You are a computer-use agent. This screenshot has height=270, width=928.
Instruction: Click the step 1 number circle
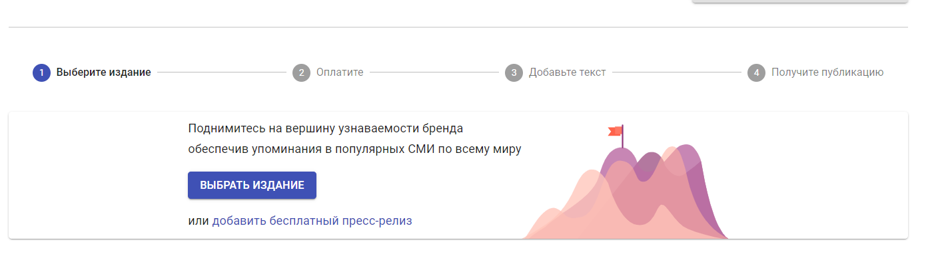(x=41, y=72)
